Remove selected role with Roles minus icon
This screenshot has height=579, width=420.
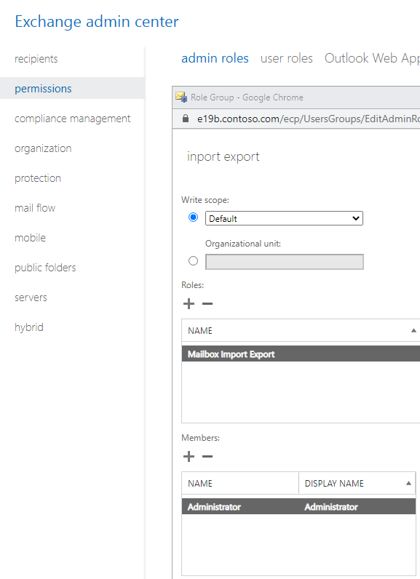click(x=207, y=304)
